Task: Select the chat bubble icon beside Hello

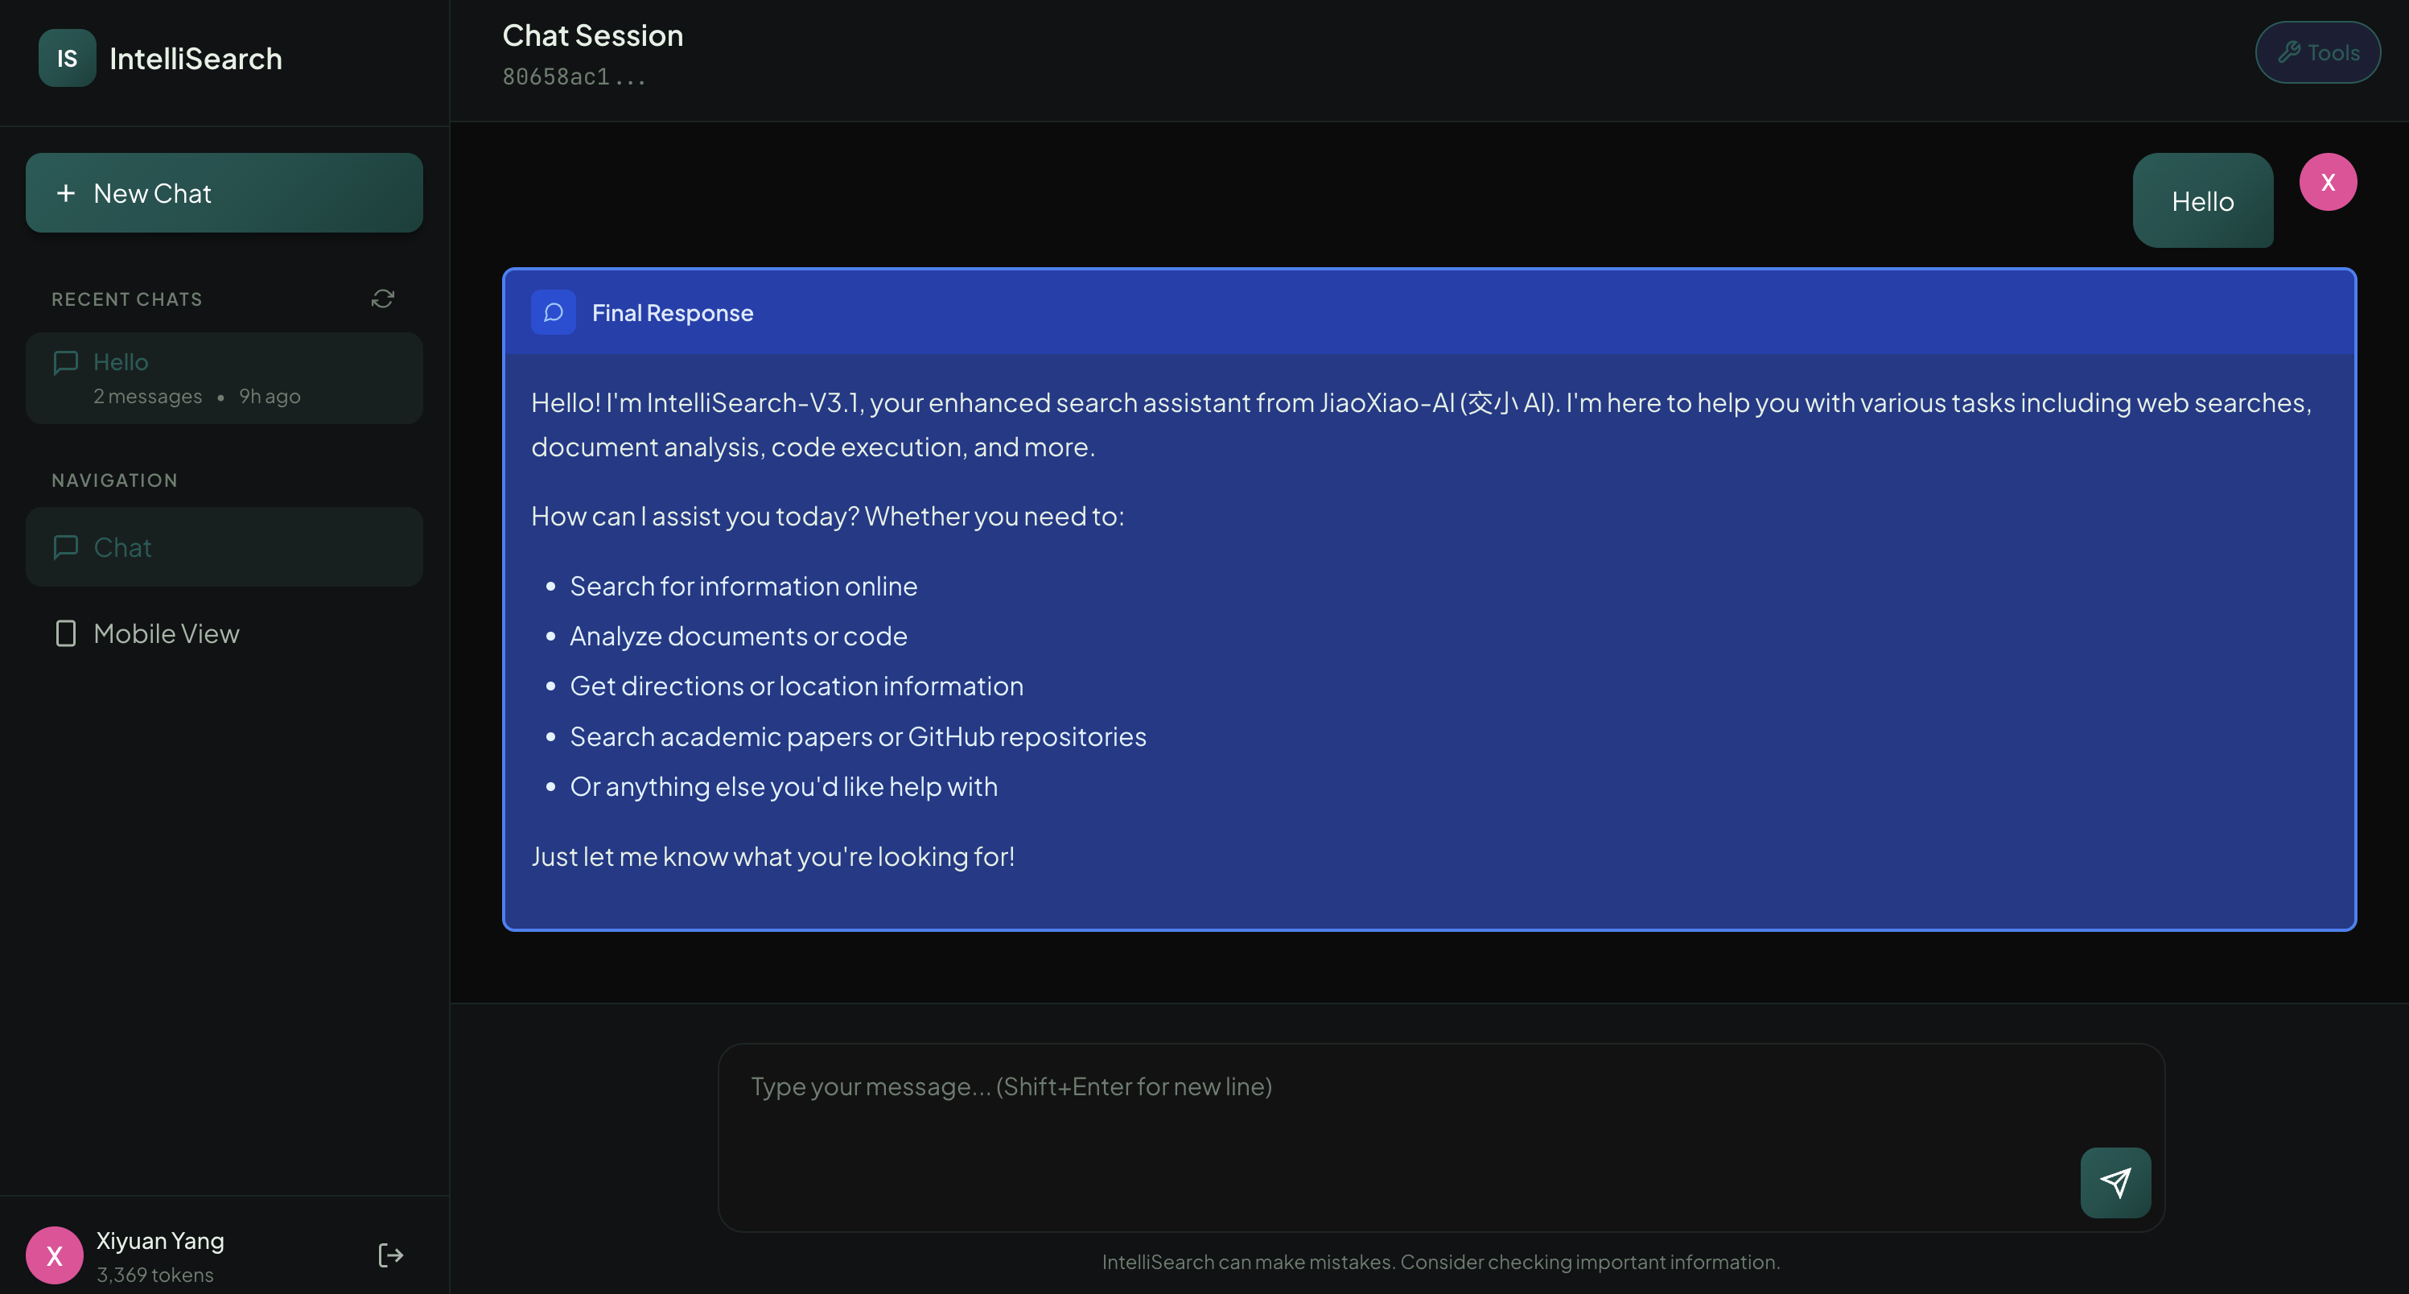Action: point(65,362)
